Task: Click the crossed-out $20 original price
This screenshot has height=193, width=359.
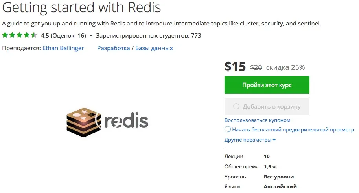Action: click(x=256, y=67)
